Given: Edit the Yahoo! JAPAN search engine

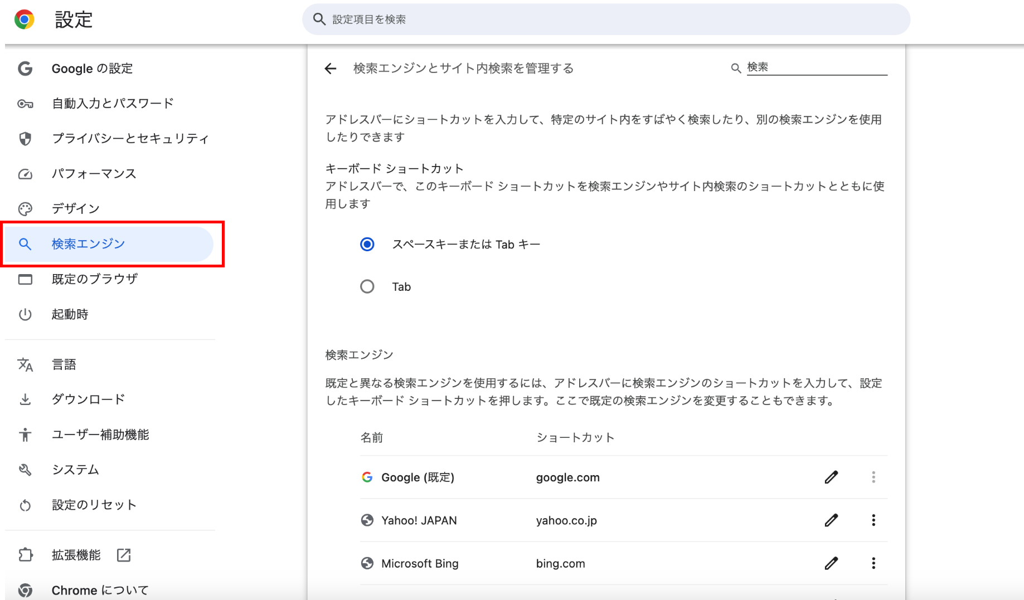Looking at the screenshot, I should point(831,520).
